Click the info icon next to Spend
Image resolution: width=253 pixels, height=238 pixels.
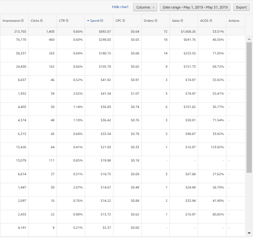coord(102,21)
